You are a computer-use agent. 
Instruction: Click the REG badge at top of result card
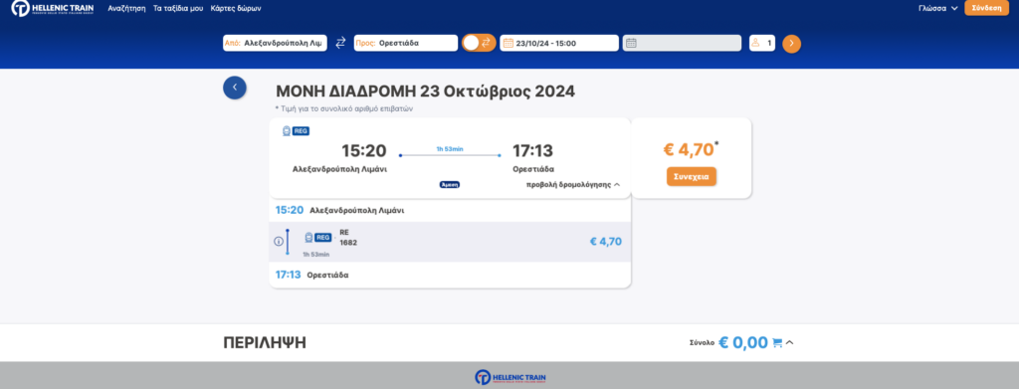[x=301, y=131]
